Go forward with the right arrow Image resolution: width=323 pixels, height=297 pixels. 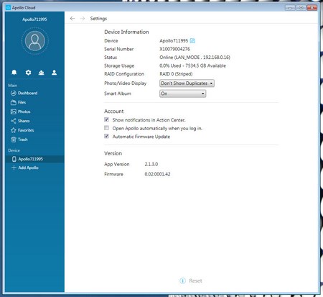pyautogui.click(x=83, y=19)
